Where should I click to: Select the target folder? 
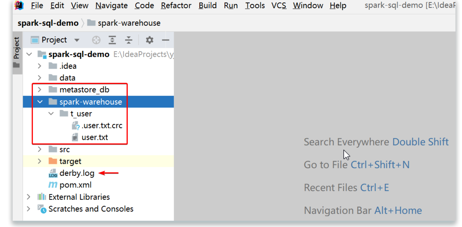(x=70, y=161)
